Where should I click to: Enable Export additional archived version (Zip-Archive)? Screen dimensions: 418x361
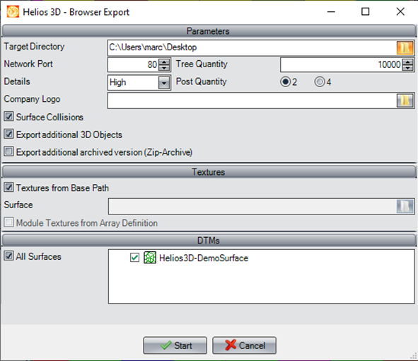8,151
